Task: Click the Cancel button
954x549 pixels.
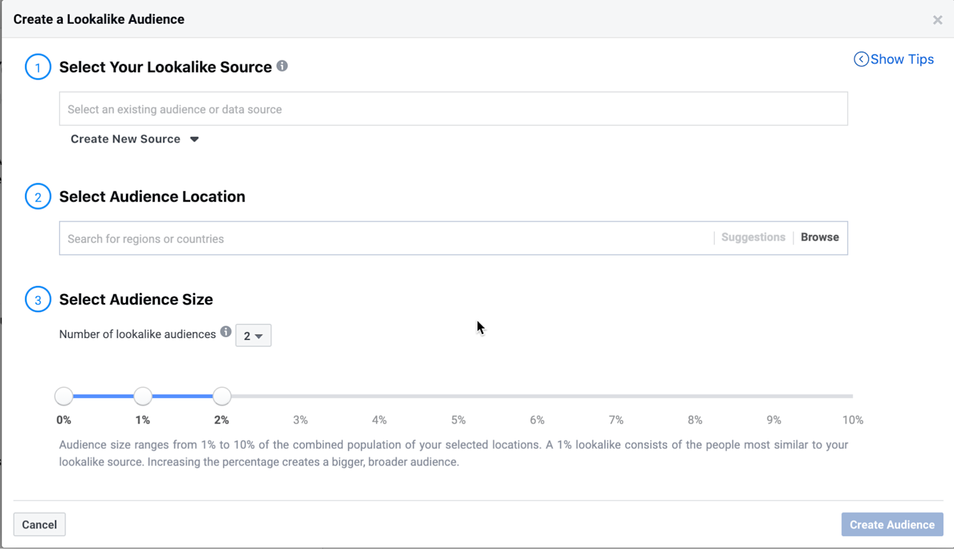Action: click(x=40, y=524)
